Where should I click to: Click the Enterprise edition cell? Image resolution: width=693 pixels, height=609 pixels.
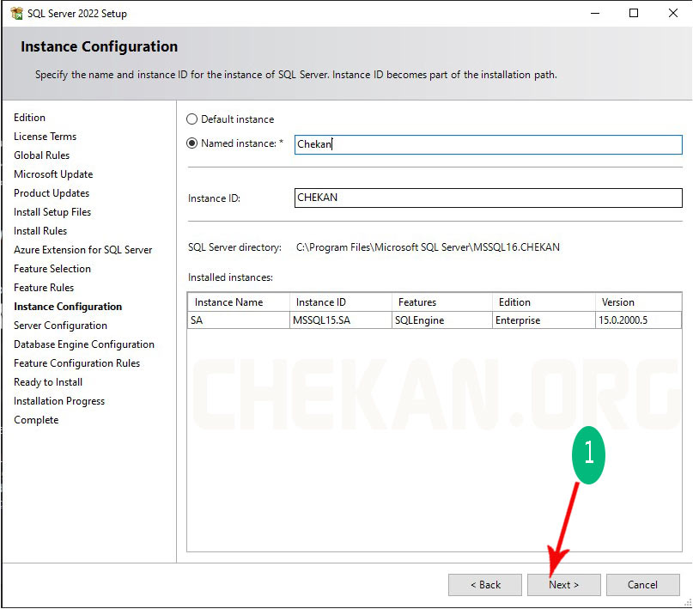544,320
